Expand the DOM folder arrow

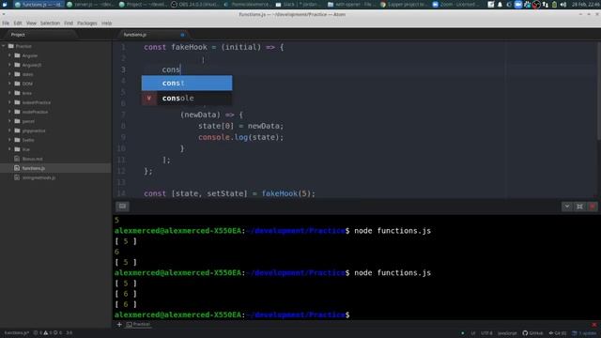click(x=10, y=84)
